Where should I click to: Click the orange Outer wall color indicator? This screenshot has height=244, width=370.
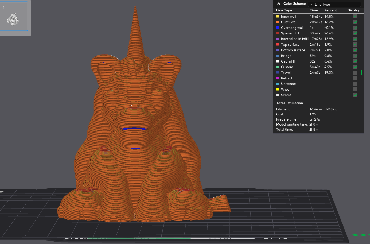pyautogui.click(x=278, y=22)
